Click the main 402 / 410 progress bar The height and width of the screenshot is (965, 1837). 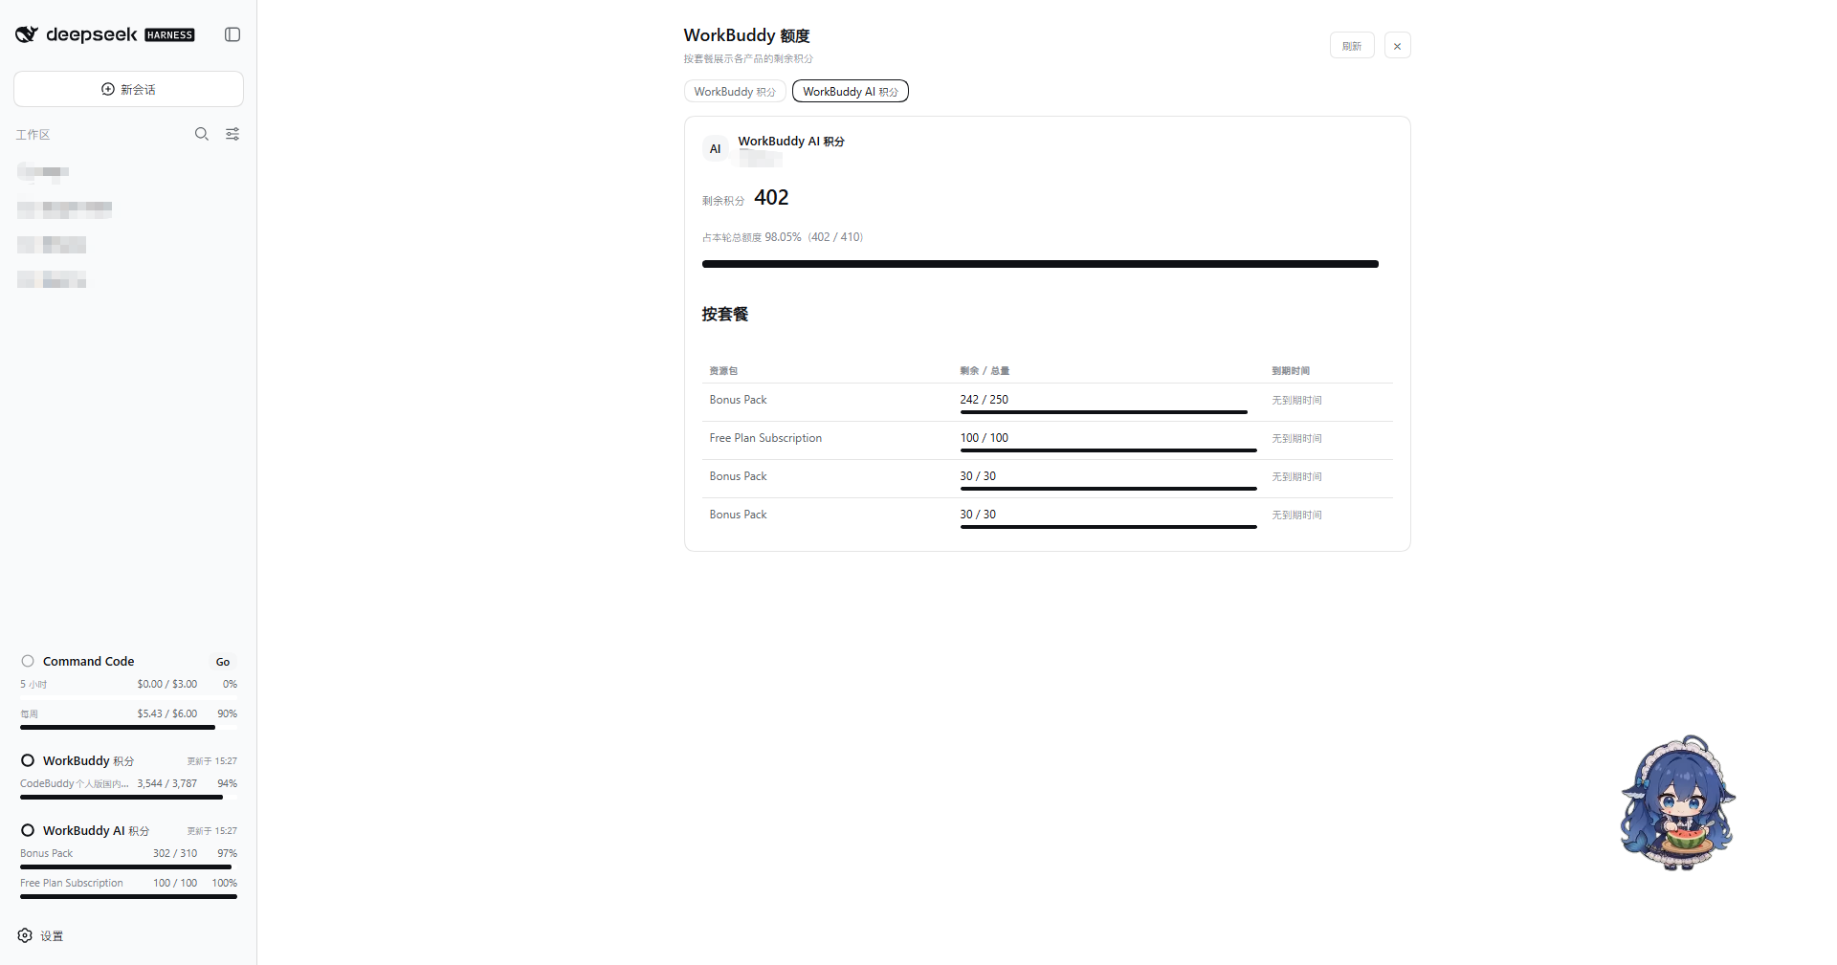(1040, 264)
